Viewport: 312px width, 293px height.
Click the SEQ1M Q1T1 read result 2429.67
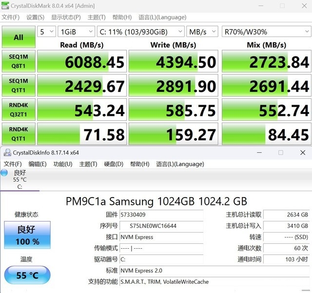pos(82,85)
